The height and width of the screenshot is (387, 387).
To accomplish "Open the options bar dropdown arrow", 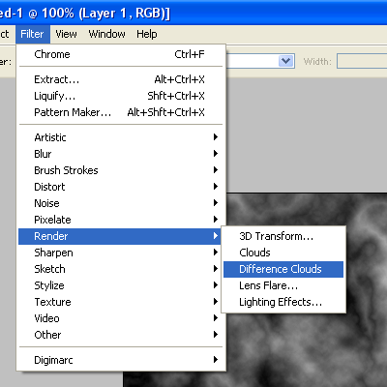I will pos(286,61).
